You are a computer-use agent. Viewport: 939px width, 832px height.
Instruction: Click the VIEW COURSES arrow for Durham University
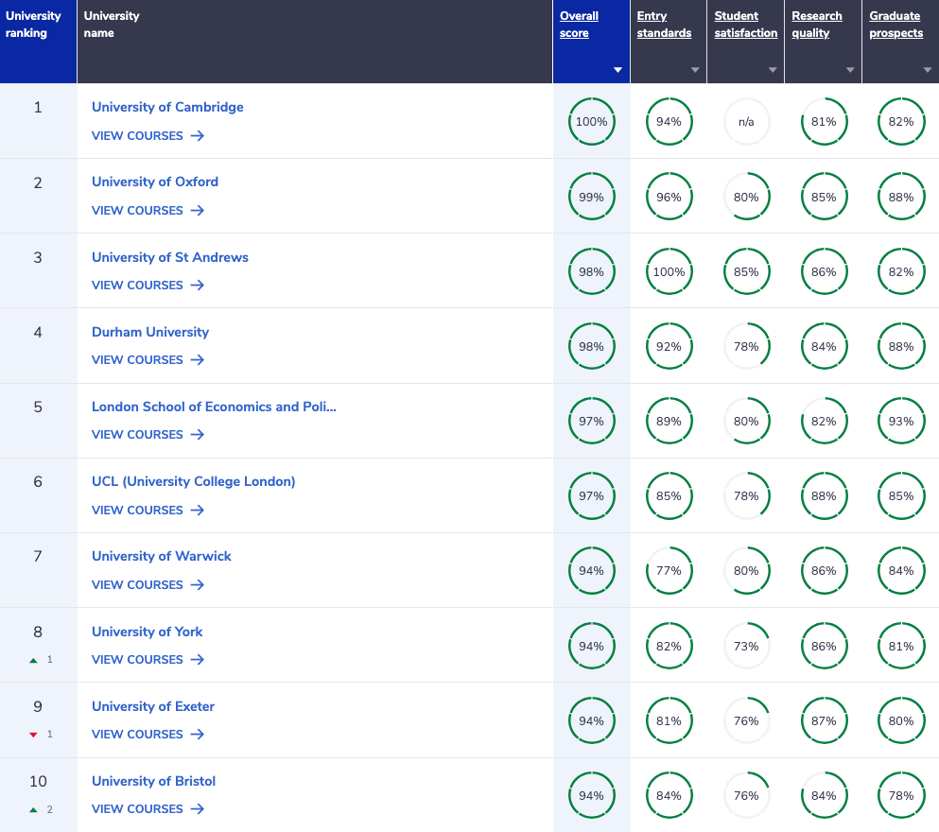point(197,360)
